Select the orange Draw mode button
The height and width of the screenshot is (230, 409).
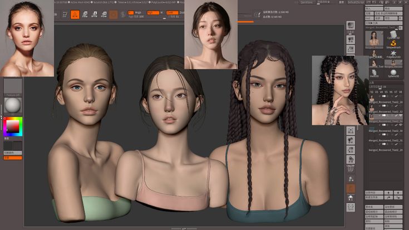pos(75,14)
